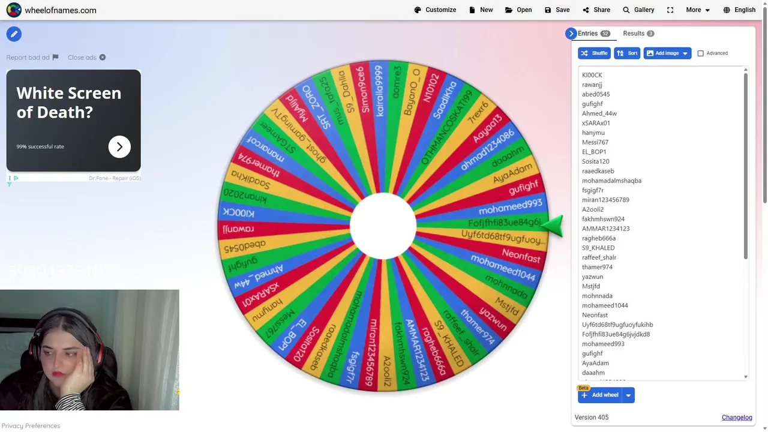
Task: Click entry Ahmed_44w in the list
Action: click(599, 113)
